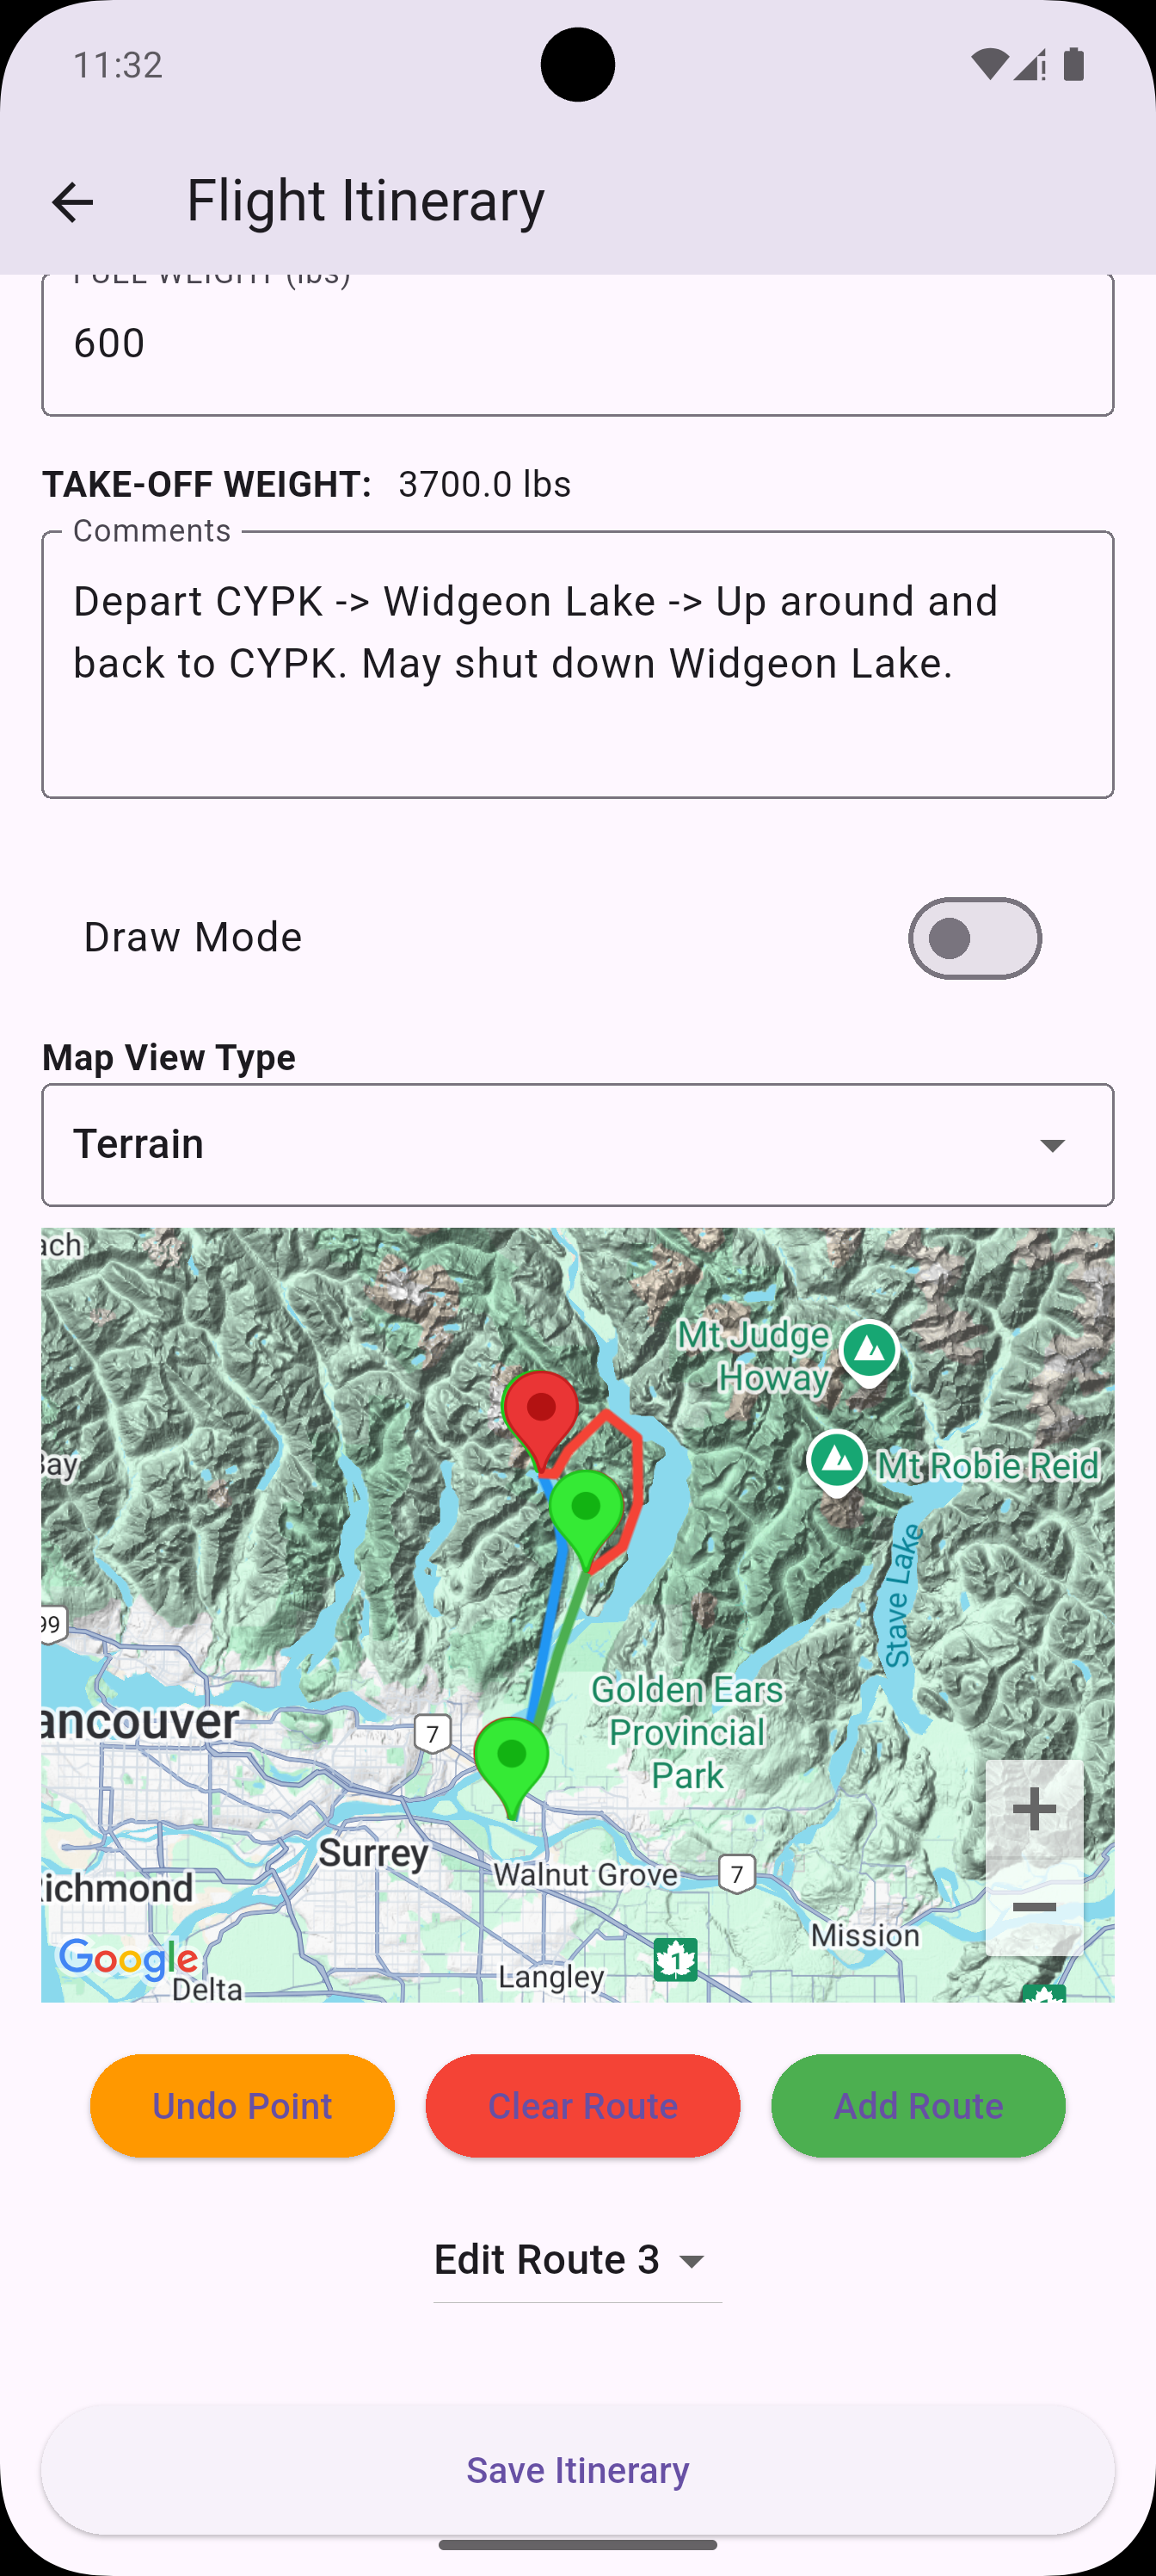Screen dimensions: 1156x2576
Task: Tap the red destination map marker
Action: 540,1414
